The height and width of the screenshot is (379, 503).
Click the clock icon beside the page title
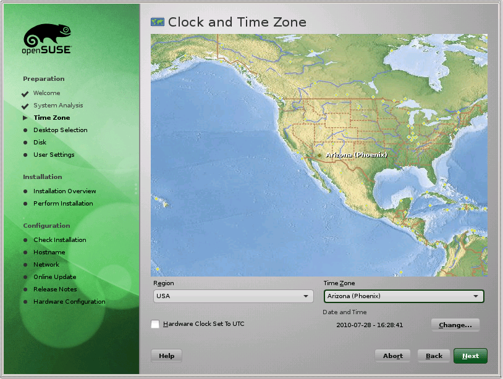(157, 22)
